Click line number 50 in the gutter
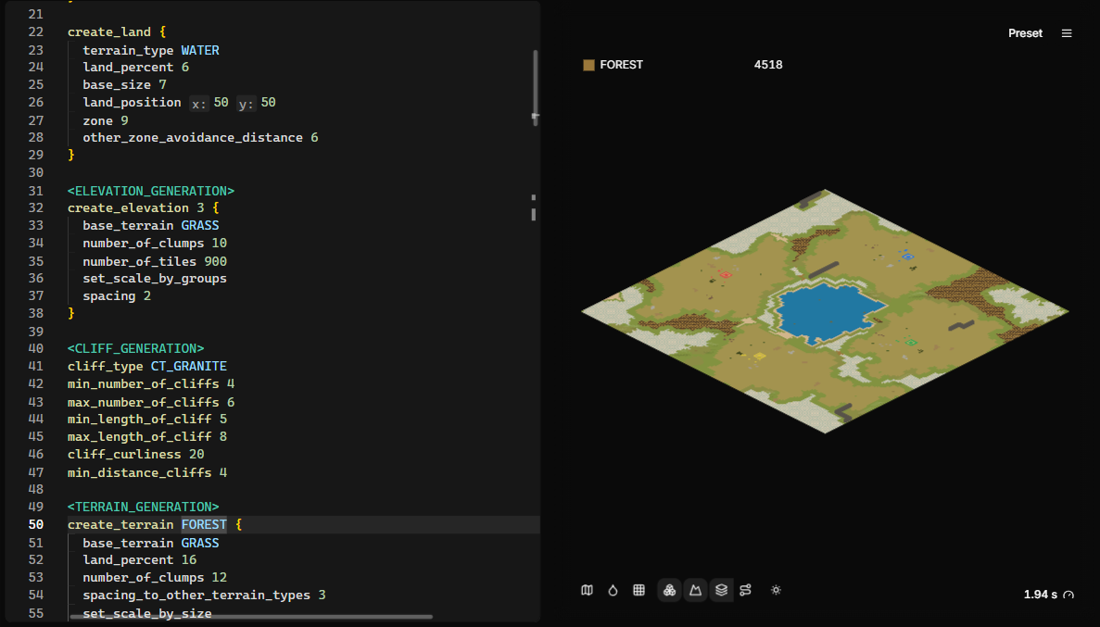 (36, 524)
